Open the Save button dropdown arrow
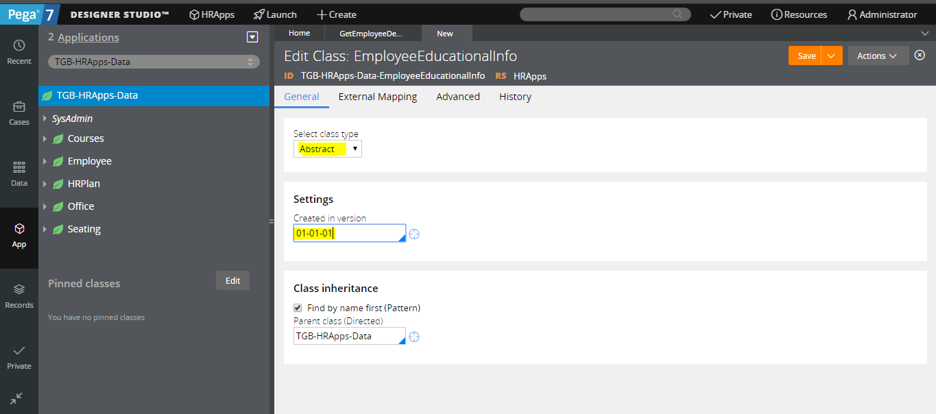 [x=831, y=56]
